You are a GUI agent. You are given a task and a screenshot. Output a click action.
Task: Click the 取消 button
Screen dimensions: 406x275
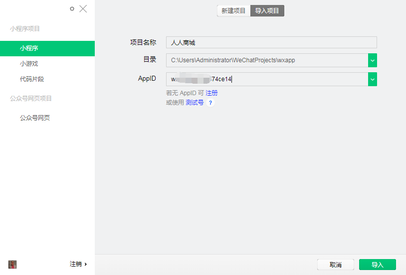point(336,265)
